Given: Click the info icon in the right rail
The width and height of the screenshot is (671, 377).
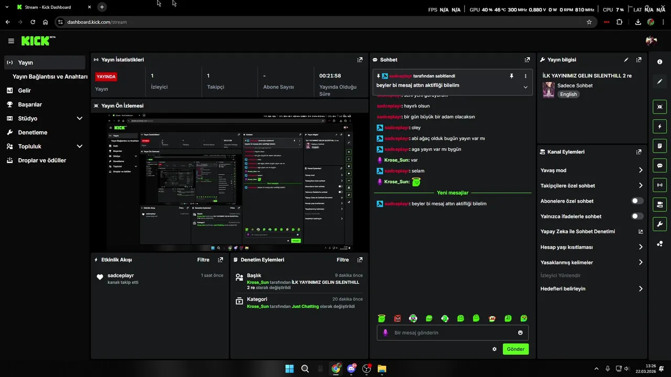Looking at the screenshot, I should 659,62.
